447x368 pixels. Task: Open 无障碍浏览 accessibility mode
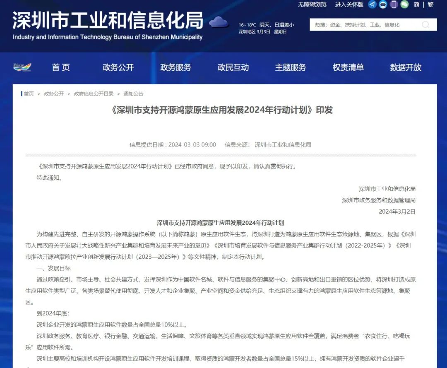[x=312, y=5]
